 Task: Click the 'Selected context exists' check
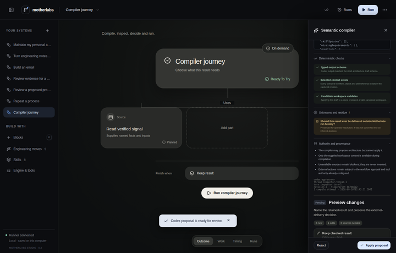coord(352,83)
